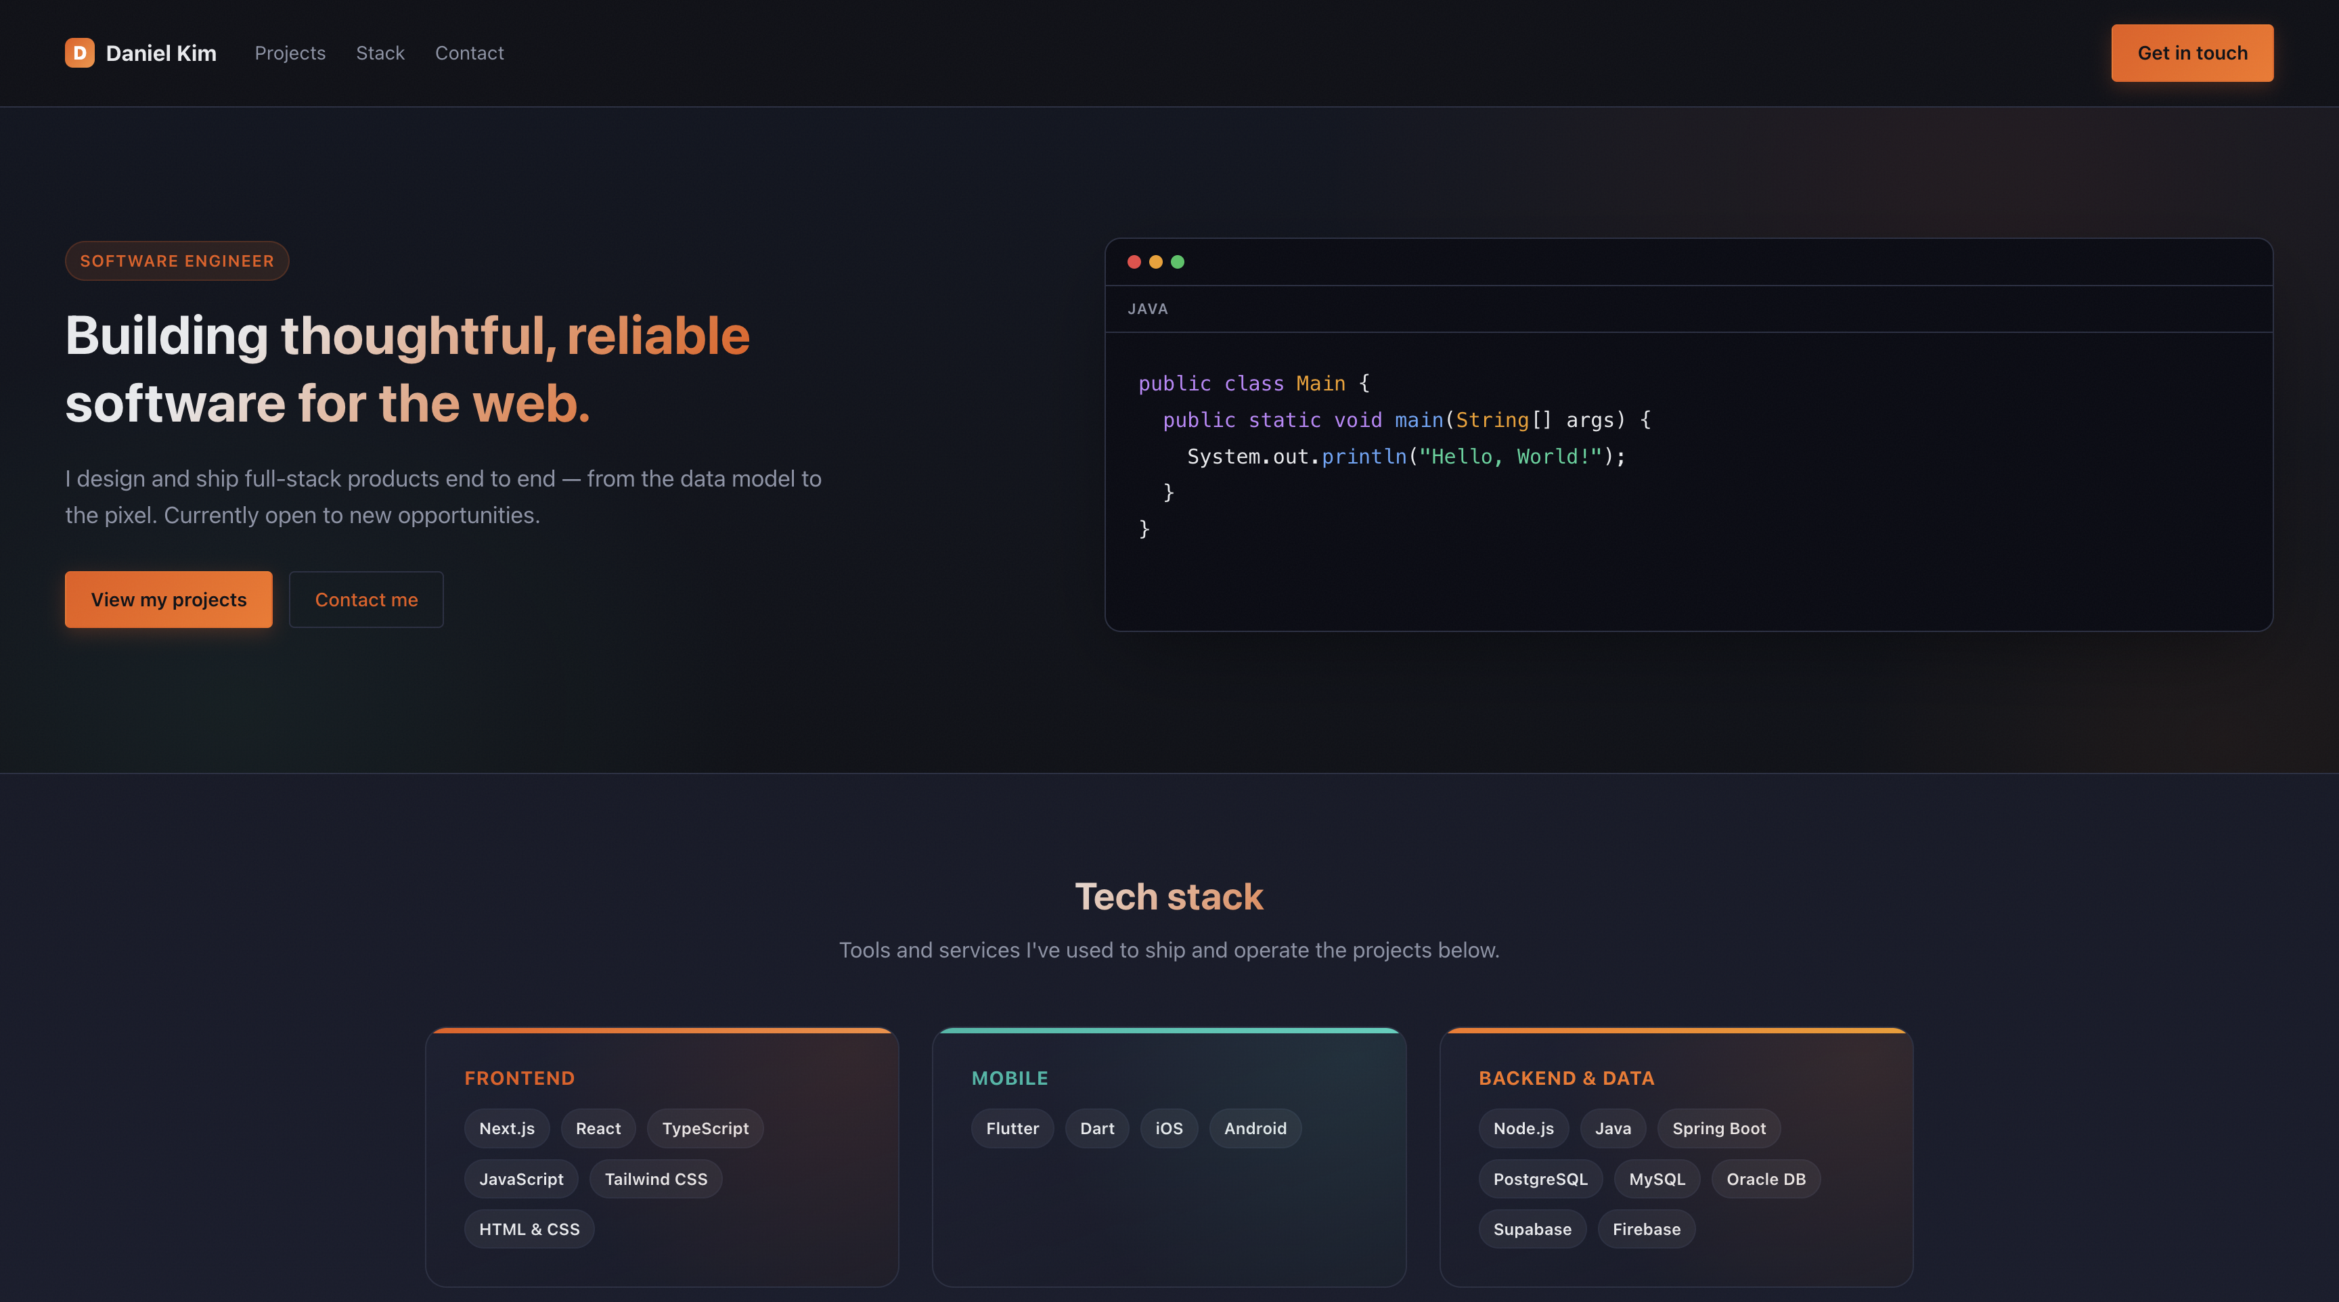The image size is (2339, 1302).
Task: Select the Spring Boot tag under Backend & Data
Action: pyautogui.click(x=1719, y=1127)
